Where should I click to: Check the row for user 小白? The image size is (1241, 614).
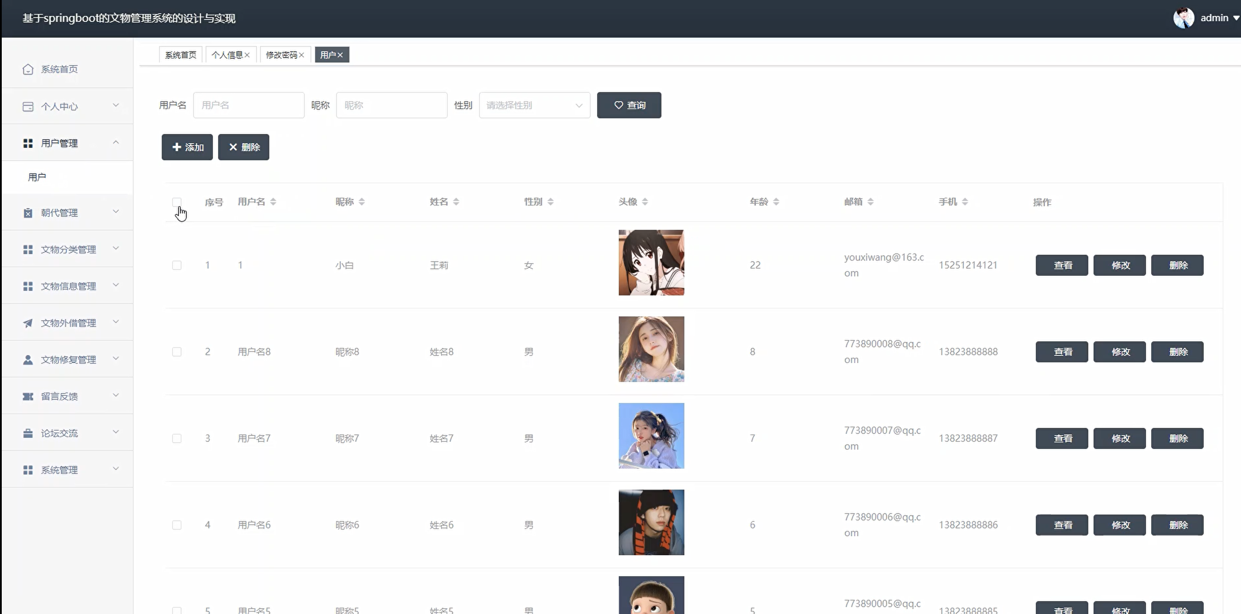coord(177,266)
